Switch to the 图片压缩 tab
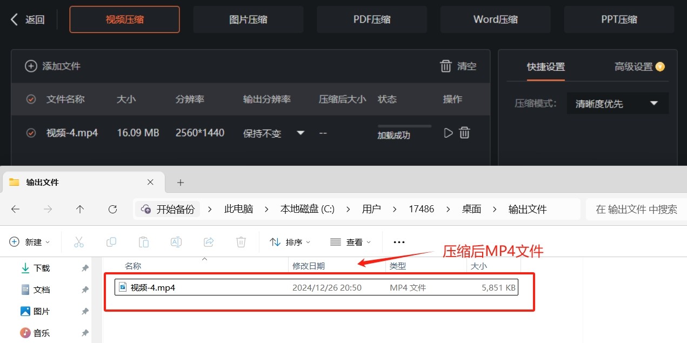 (248, 20)
